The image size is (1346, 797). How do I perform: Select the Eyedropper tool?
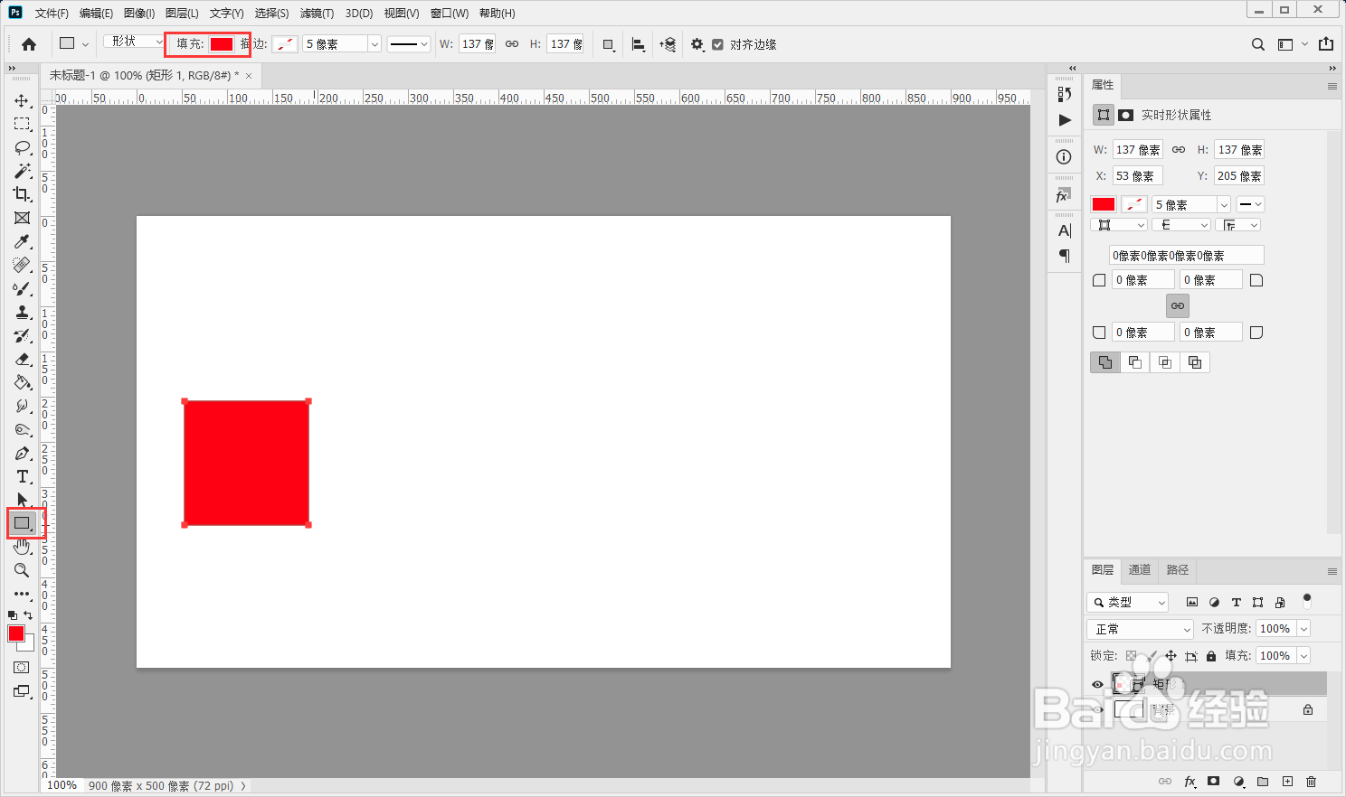coord(22,241)
